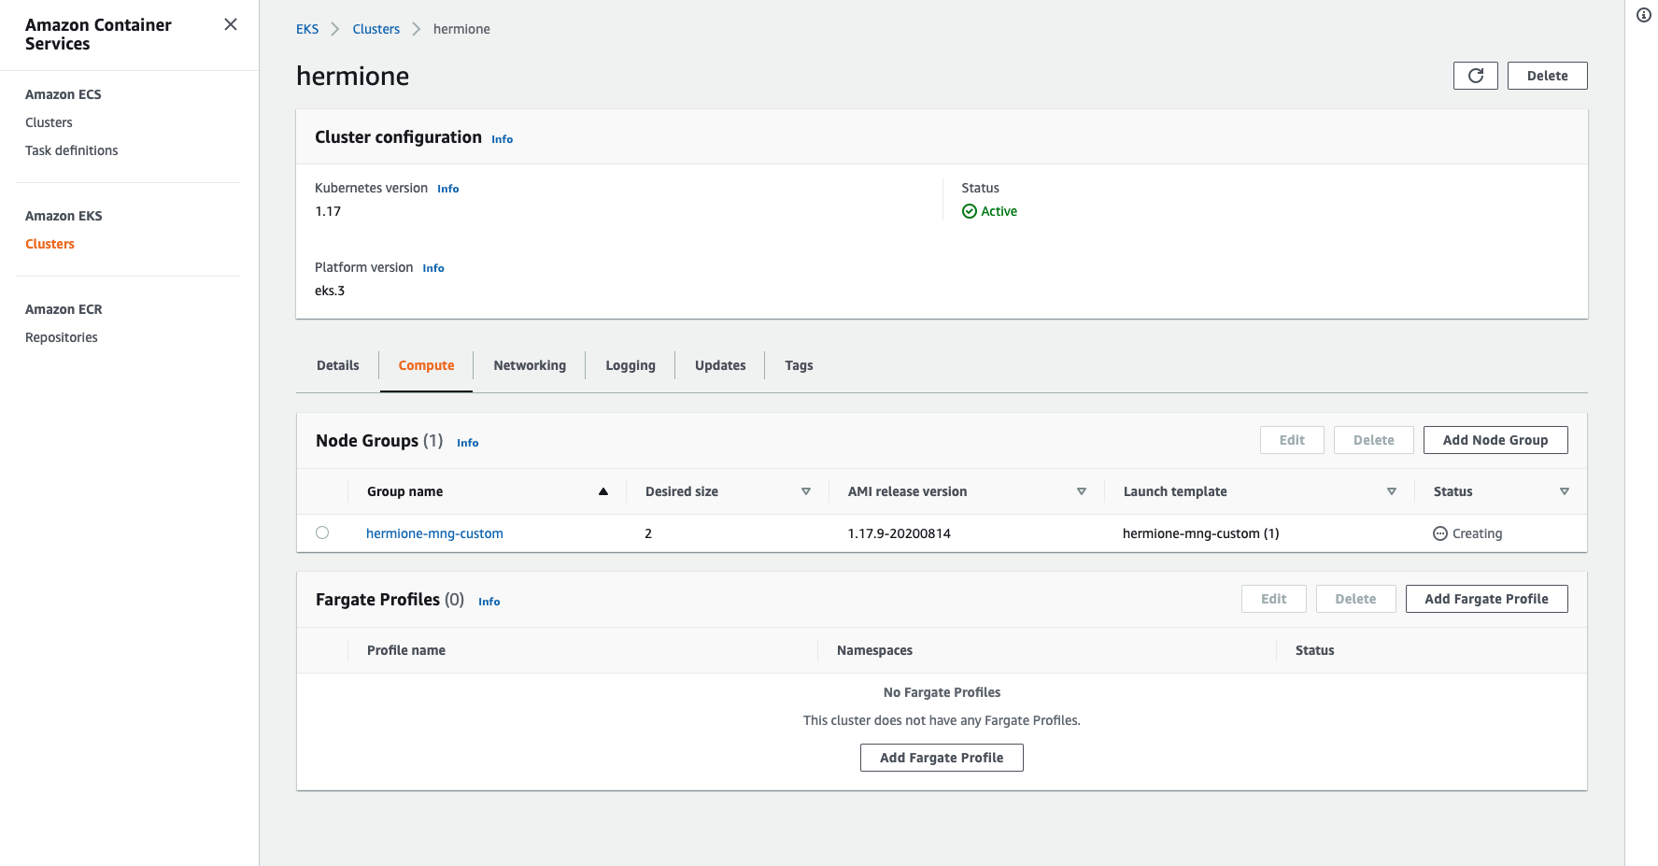Click launch template hermione-mng-custom (1) cell

[x=1200, y=533]
